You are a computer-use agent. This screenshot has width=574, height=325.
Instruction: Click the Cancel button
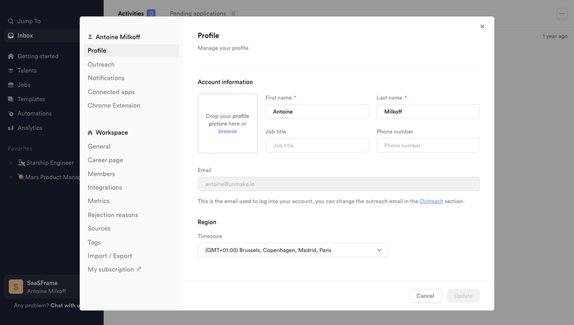(x=425, y=296)
